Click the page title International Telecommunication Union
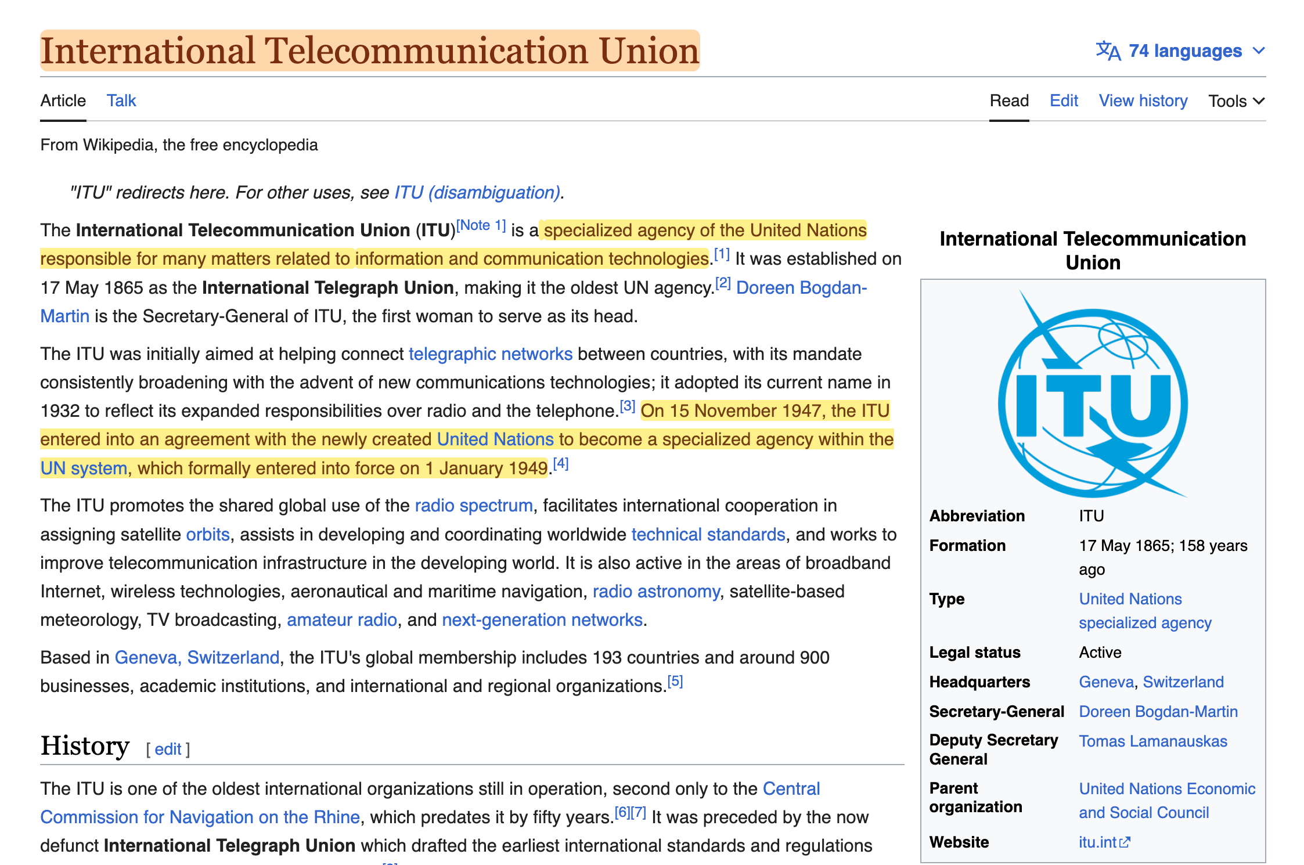The width and height of the screenshot is (1304, 865). pos(370,51)
